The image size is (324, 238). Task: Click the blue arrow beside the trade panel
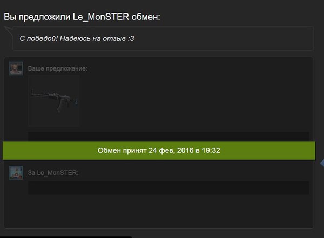pyautogui.click(x=322, y=163)
